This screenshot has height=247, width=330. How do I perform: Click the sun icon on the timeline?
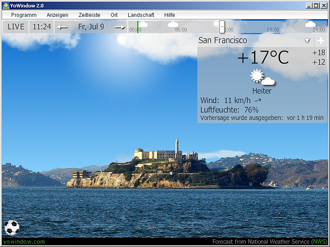click(x=216, y=24)
